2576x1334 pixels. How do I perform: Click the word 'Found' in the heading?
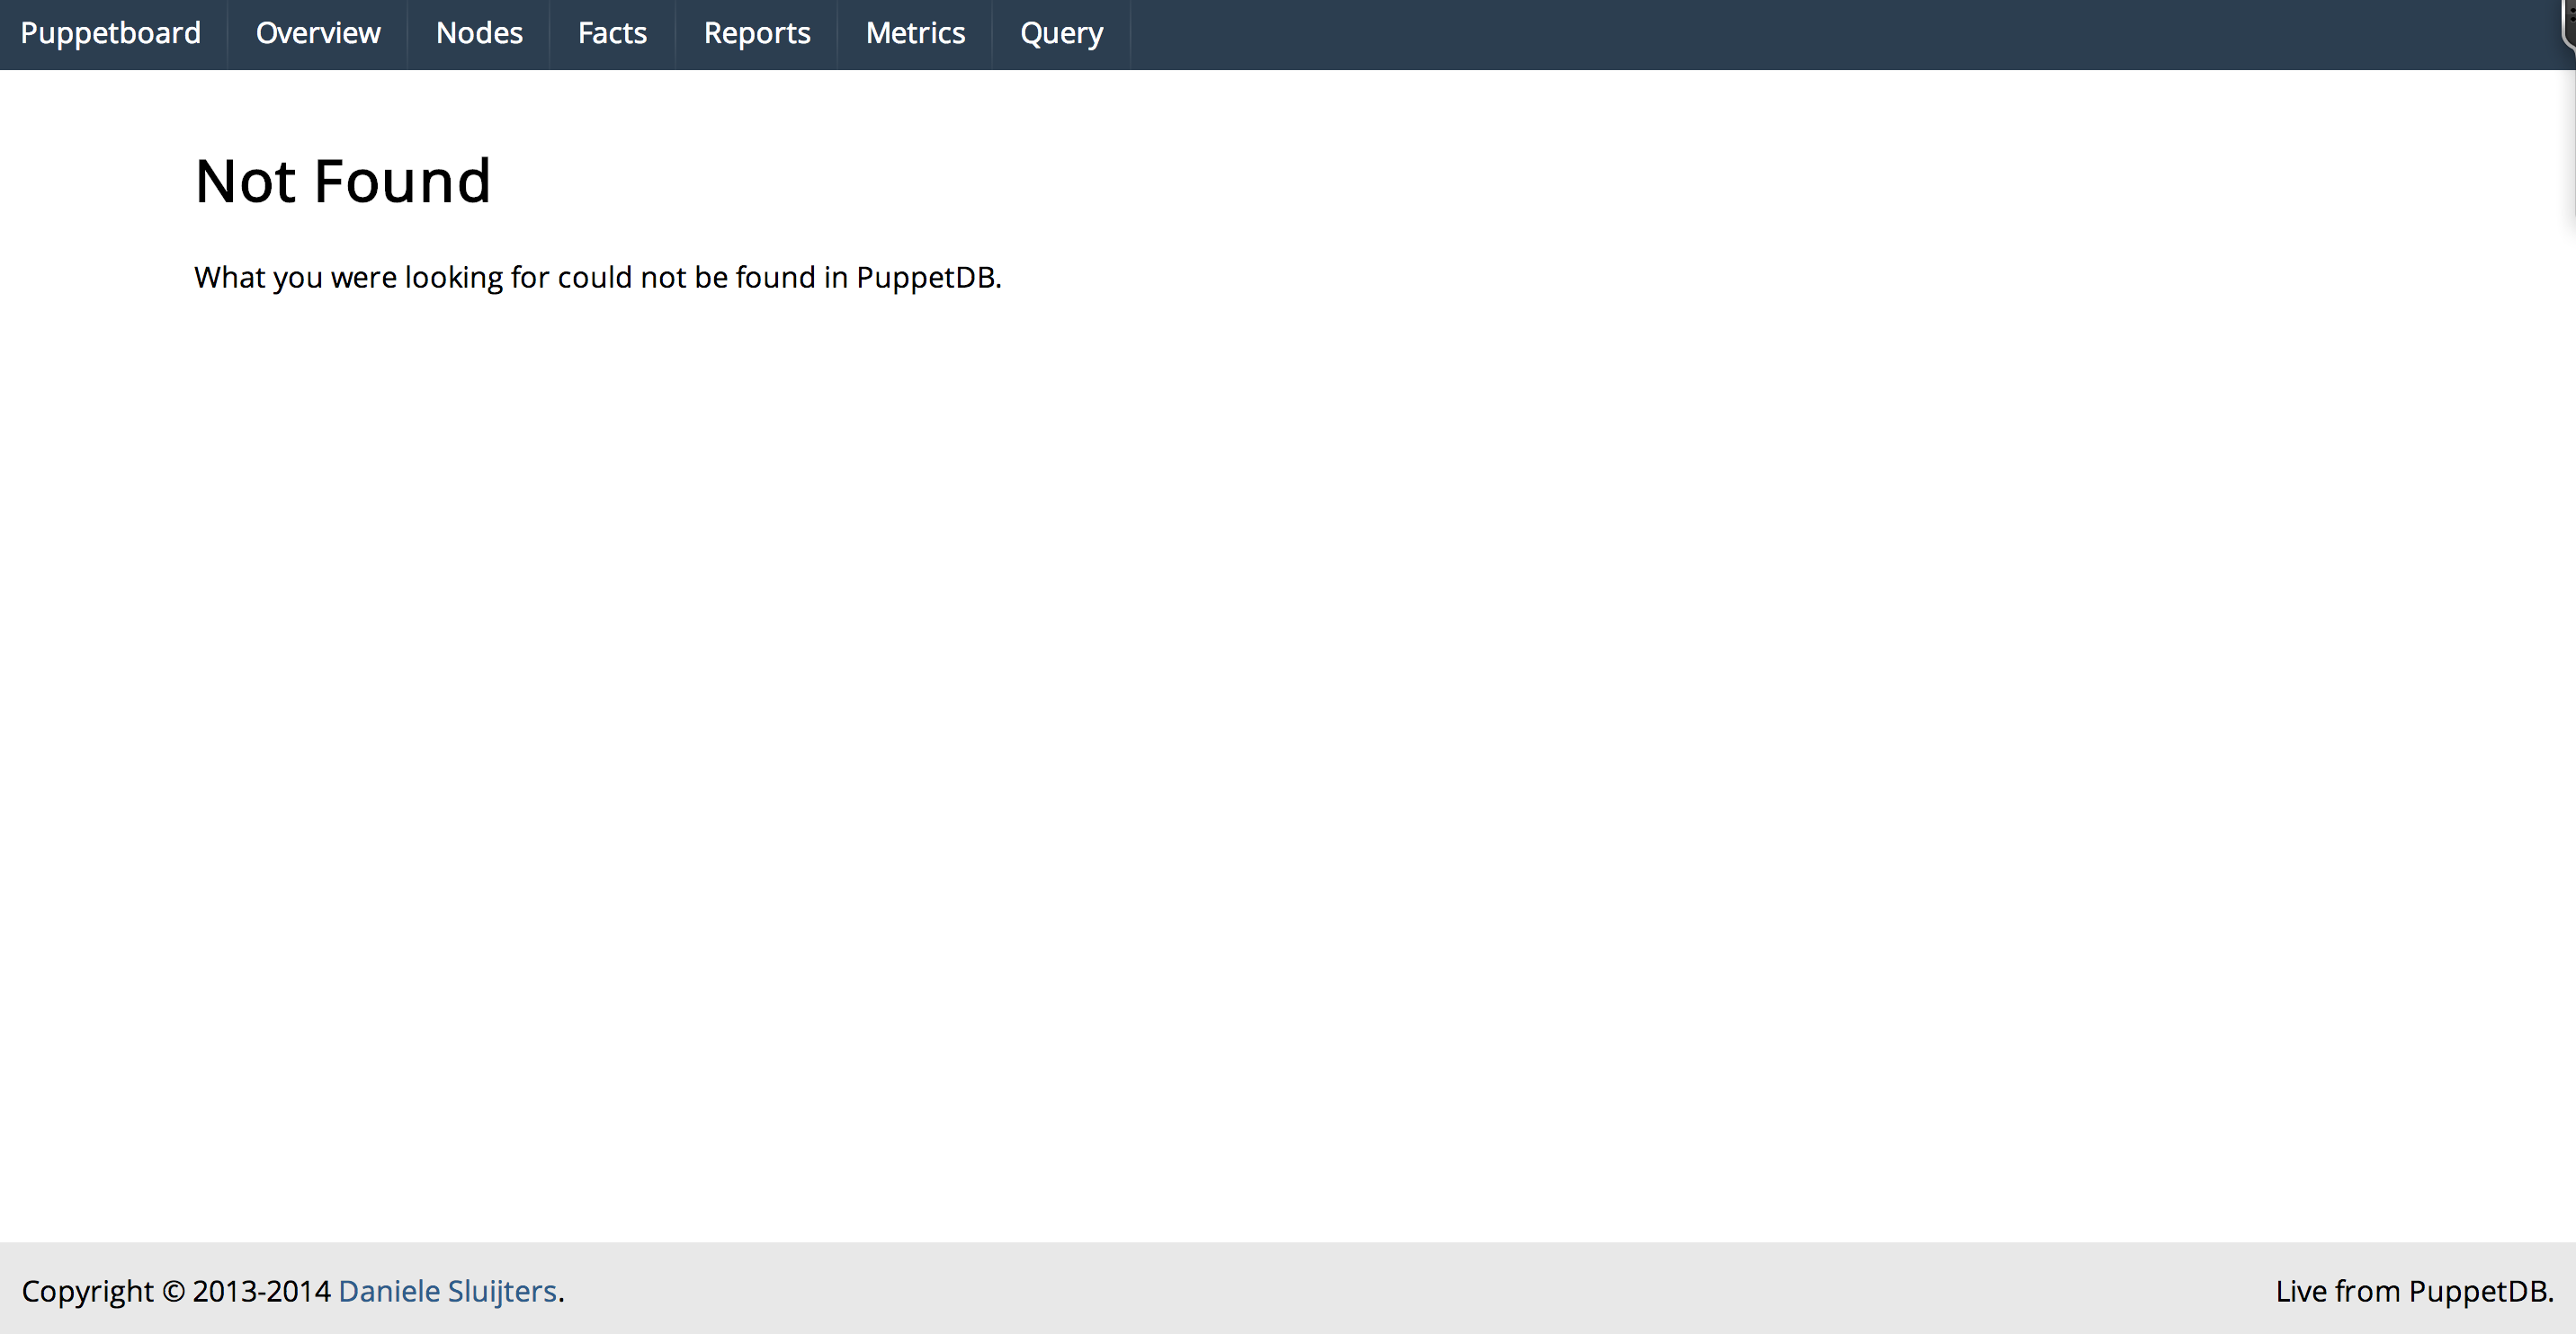coord(402,182)
